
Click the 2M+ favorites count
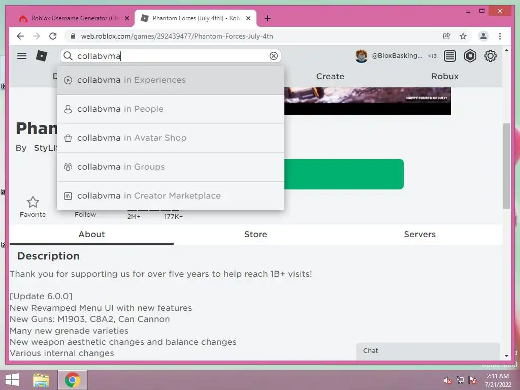pyautogui.click(x=134, y=216)
